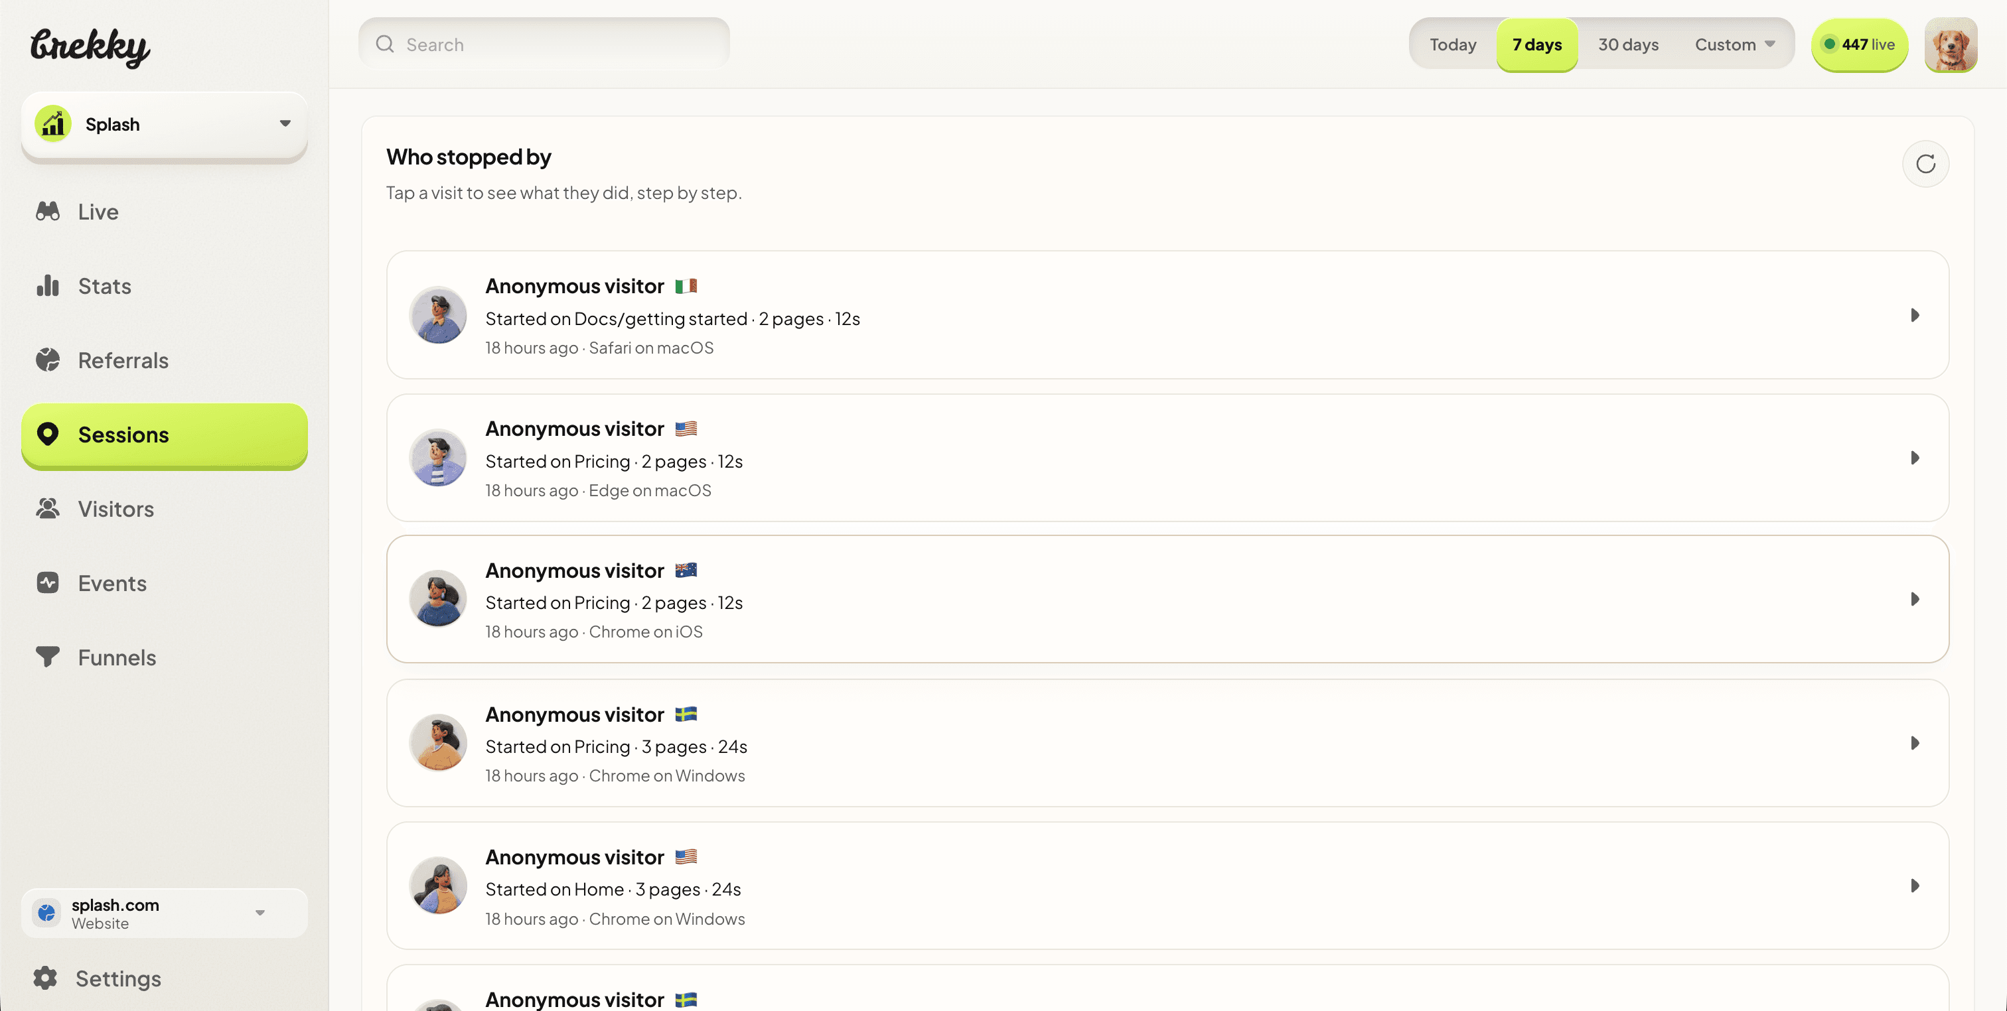The height and width of the screenshot is (1011, 2007).
Task: Click the Sweden flag on 3 pages visitor
Action: click(x=686, y=714)
